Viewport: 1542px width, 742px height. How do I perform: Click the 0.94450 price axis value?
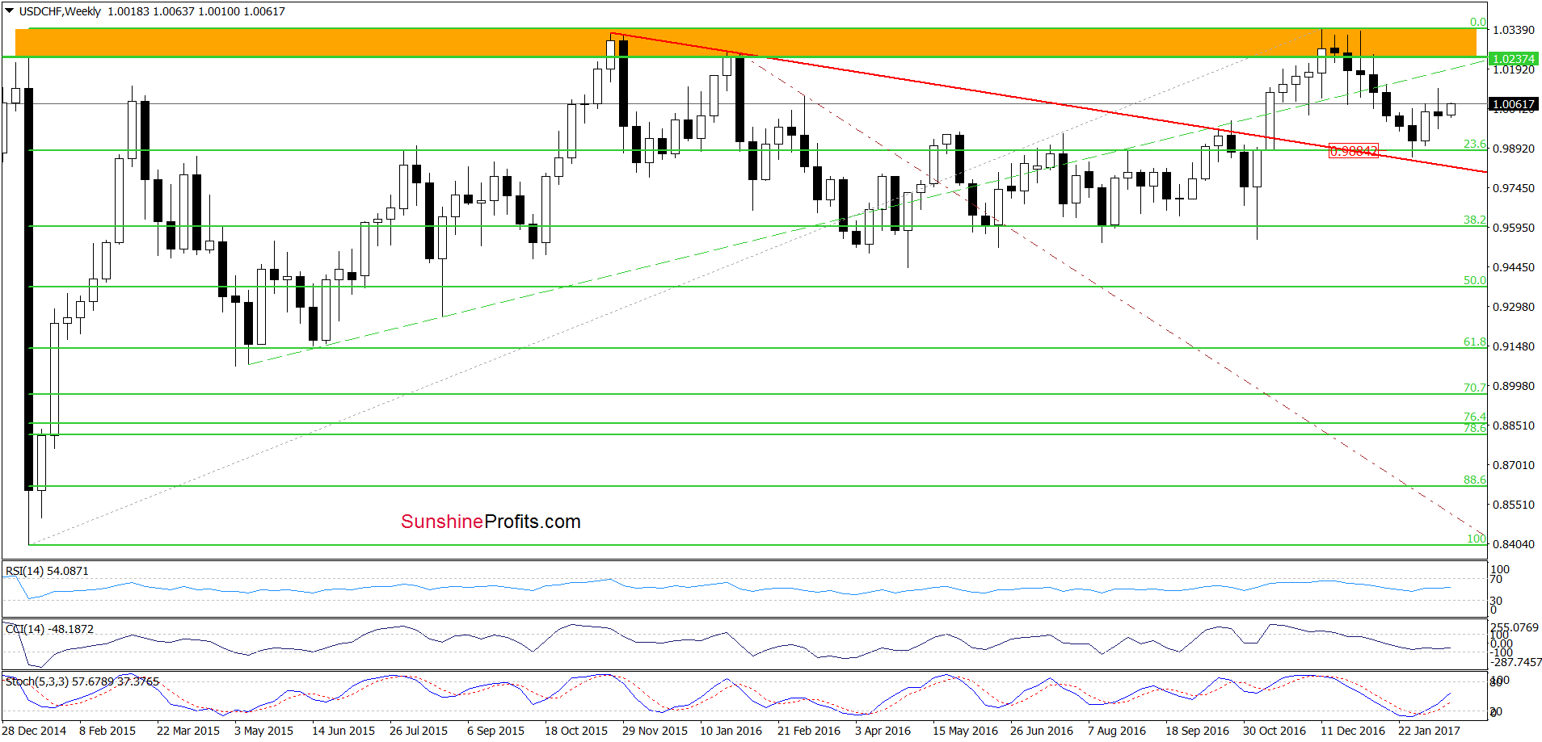pos(1513,267)
